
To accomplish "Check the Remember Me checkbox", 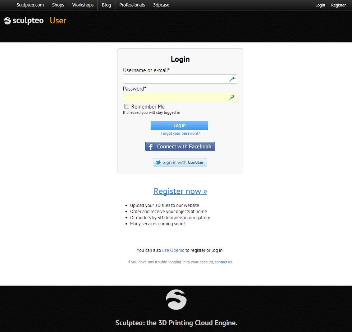I will click(x=127, y=106).
